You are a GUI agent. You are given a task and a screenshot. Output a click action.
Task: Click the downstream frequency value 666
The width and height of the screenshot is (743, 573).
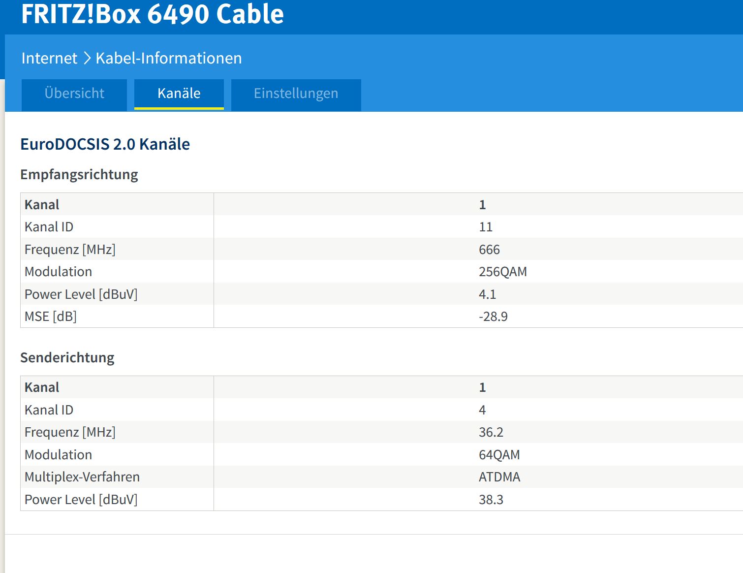click(x=489, y=250)
